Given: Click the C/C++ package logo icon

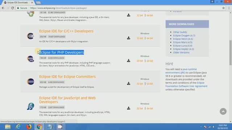Looking at the screenshot, I should point(30,36).
